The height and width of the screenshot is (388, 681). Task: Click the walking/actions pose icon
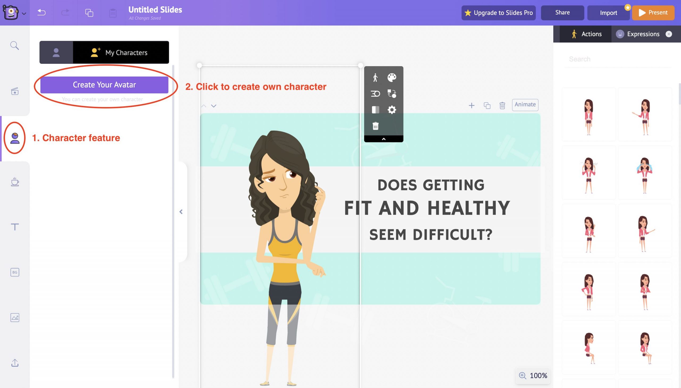click(x=375, y=77)
